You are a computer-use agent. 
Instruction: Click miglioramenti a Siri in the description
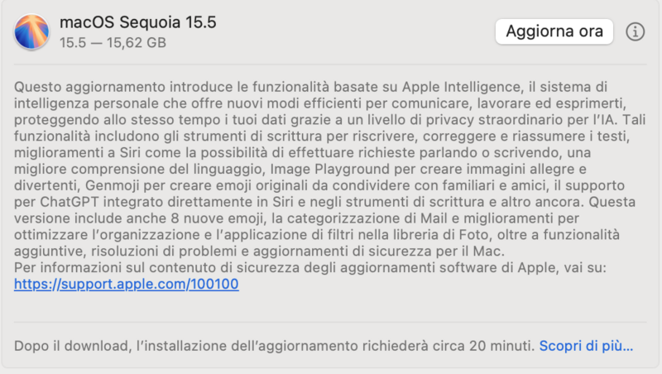[77, 152]
